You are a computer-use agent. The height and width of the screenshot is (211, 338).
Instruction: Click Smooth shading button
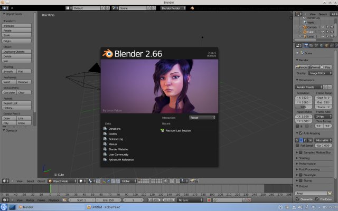9,72
